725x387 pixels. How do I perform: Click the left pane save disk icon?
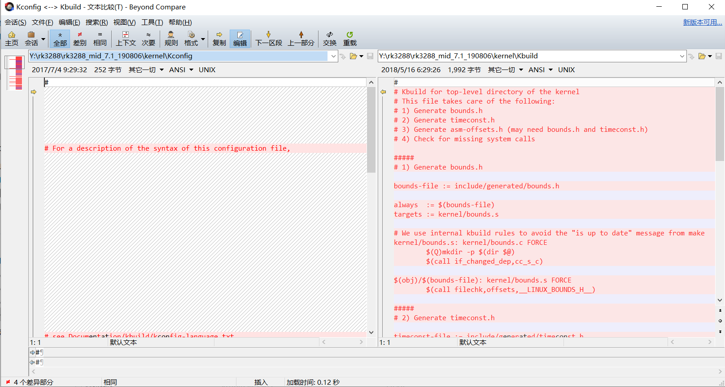coord(370,56)
